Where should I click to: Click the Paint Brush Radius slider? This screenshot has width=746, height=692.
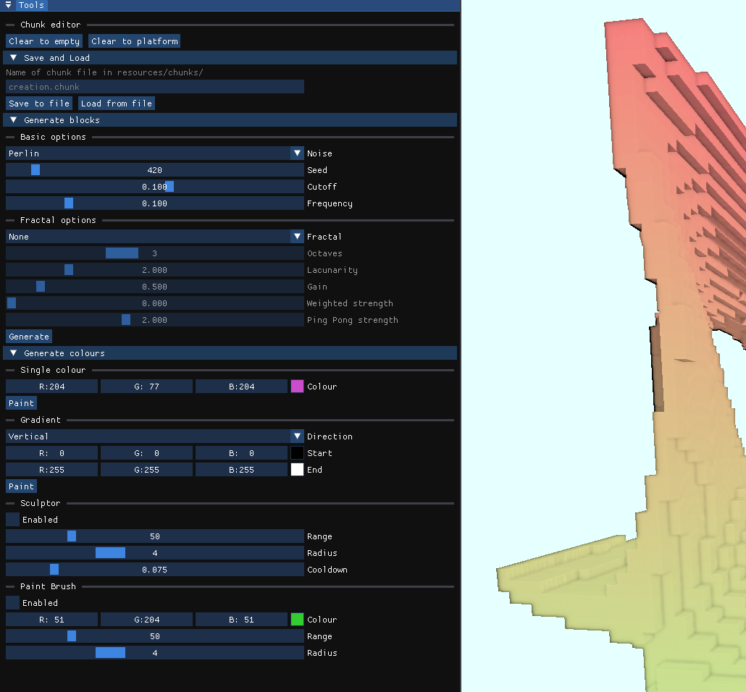coord(154,652)
